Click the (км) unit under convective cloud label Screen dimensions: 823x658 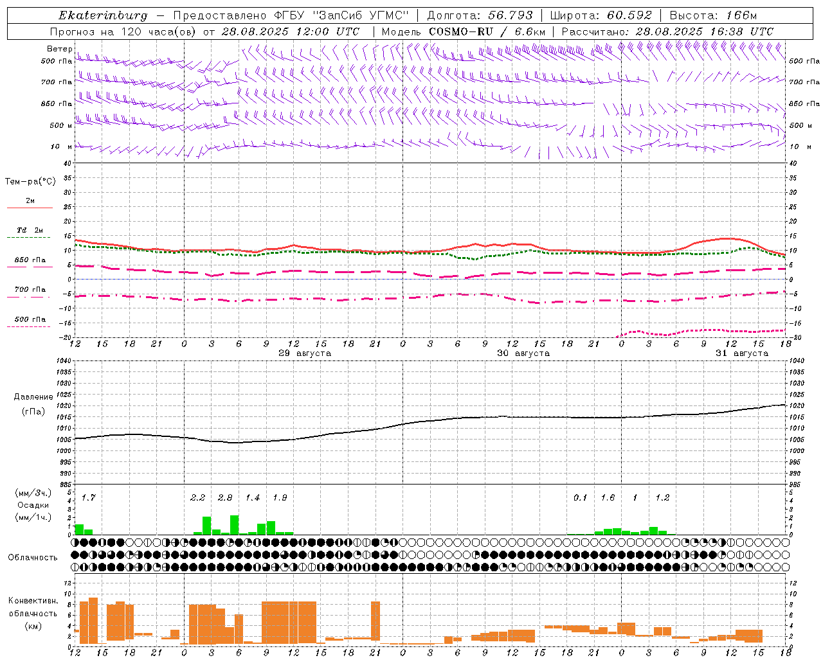[x=33, y=626]
